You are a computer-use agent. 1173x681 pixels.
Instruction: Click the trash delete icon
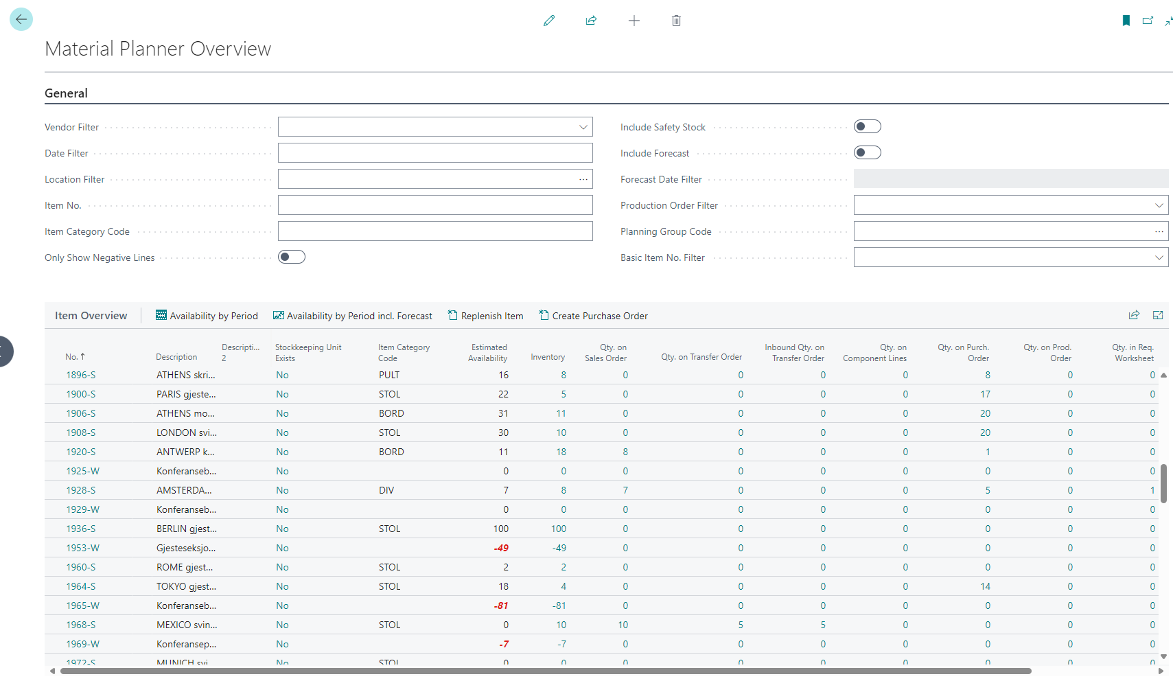point(676,21)
